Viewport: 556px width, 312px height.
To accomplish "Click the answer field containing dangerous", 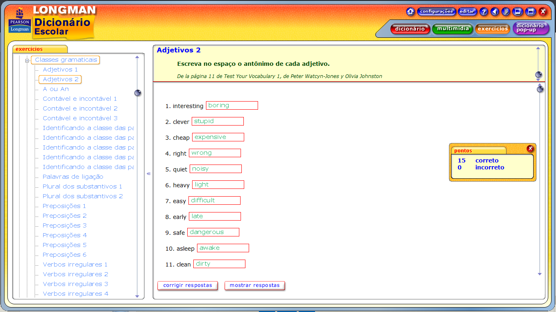I will 213,232.
